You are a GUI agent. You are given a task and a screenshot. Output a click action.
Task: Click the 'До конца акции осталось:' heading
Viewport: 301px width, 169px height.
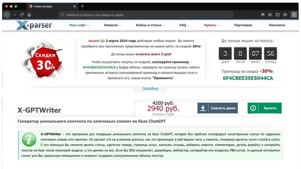click(x=248, y=41)
